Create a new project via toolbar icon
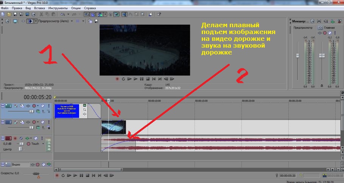The height and width of the screenshot is (183, 344). [3, 14]
